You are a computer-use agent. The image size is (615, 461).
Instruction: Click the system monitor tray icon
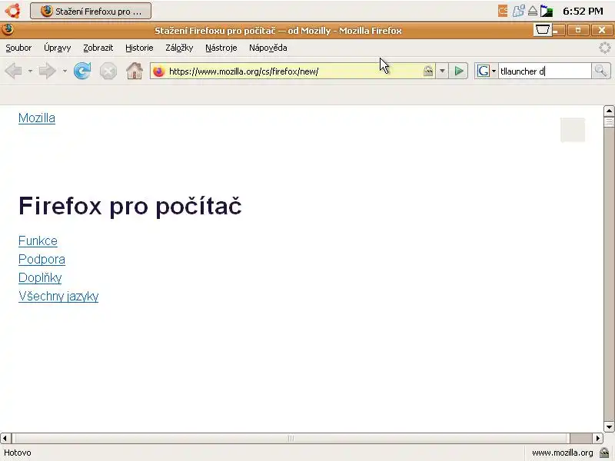(547, 11)
